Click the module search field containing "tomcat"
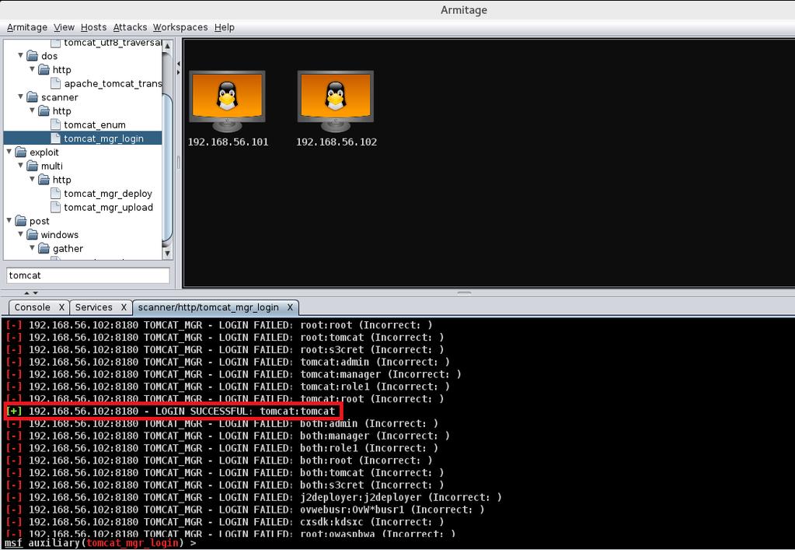The height and width of the screenshot is (550, 795). [88, 275]
